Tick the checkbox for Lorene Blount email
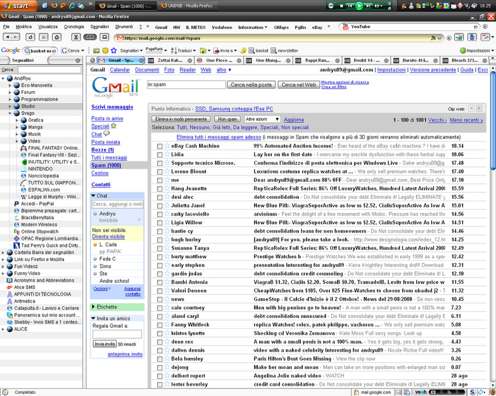Image resolution: width=496 pixels, height=396 pixels. pos(160,172)
